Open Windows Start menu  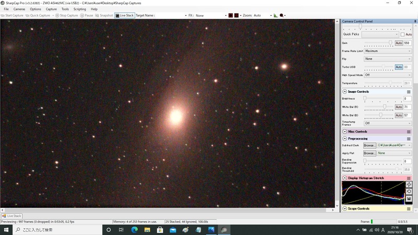pyautogui.click(x=6, y=230)
